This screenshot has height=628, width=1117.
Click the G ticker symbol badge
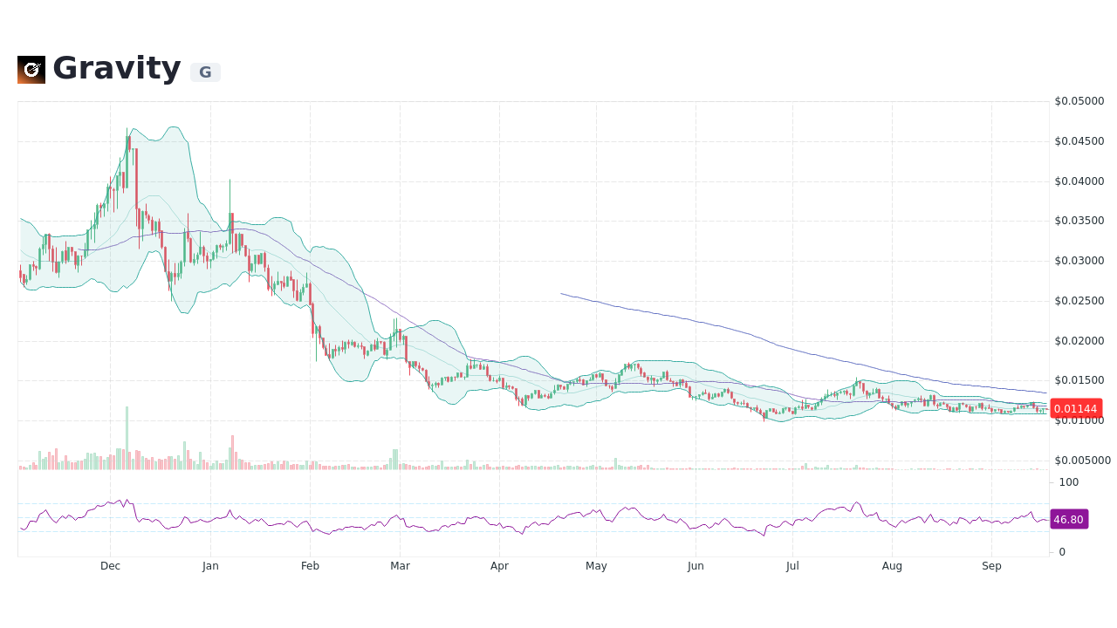tap(204, 72)
